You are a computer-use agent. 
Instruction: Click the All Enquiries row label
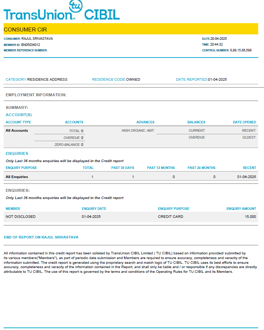17,177
